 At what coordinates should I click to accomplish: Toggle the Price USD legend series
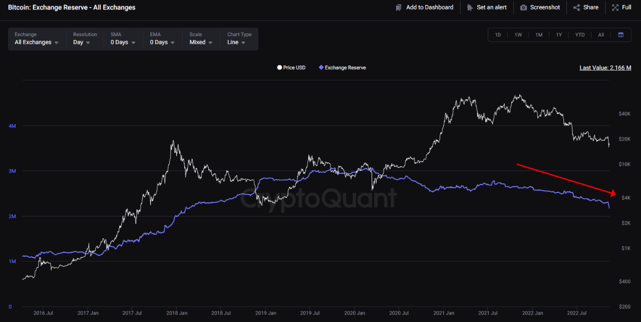point(291,67)
